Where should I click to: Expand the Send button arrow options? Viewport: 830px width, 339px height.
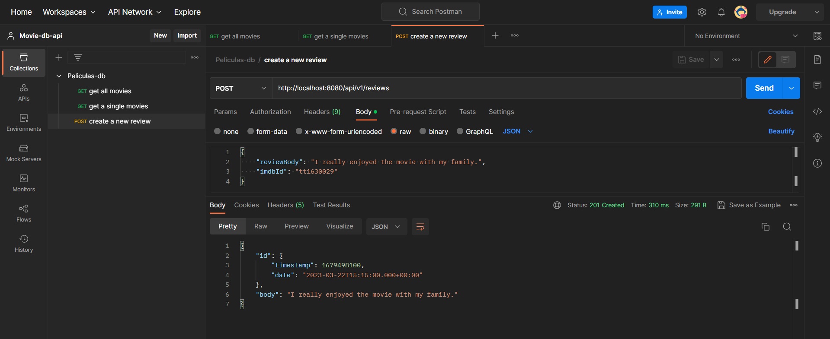792,88
